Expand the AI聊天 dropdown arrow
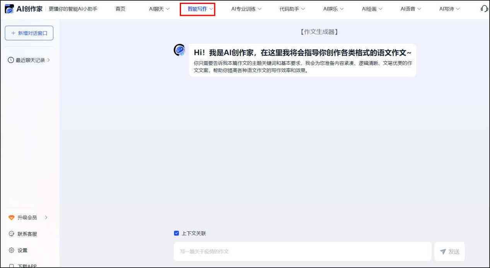The height and width of the screenshot is (268, 490). [167, 9]
